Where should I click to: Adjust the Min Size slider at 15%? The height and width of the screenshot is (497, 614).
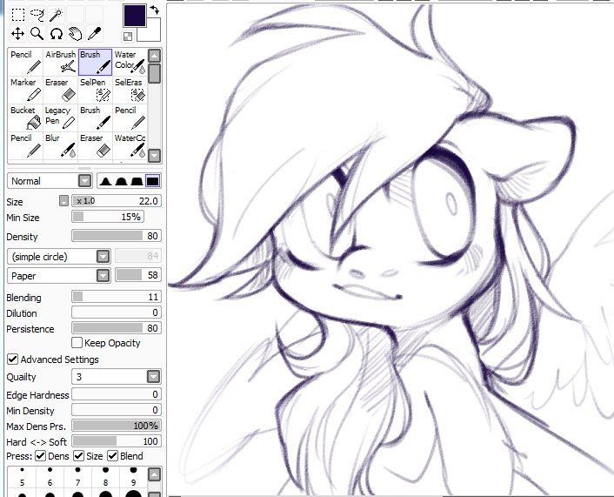point(108,217)
